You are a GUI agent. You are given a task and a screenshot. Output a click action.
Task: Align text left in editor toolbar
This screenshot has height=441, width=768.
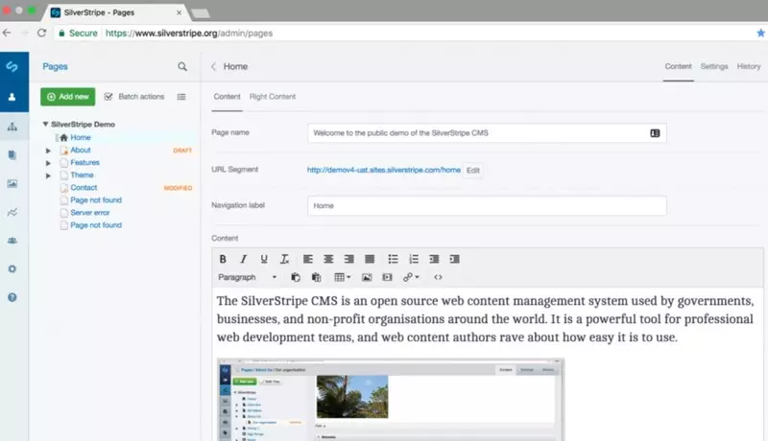[308, 259]
